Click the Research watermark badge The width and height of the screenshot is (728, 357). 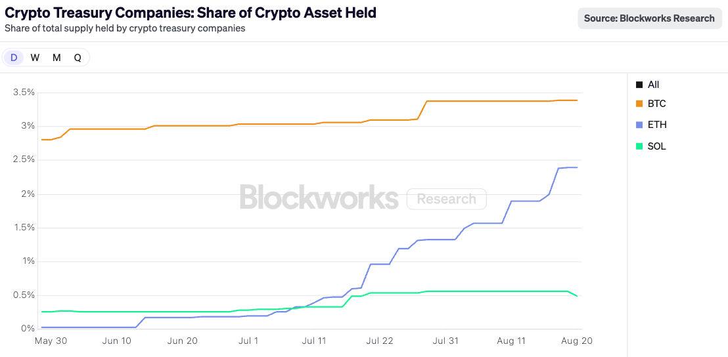point(446,199)
